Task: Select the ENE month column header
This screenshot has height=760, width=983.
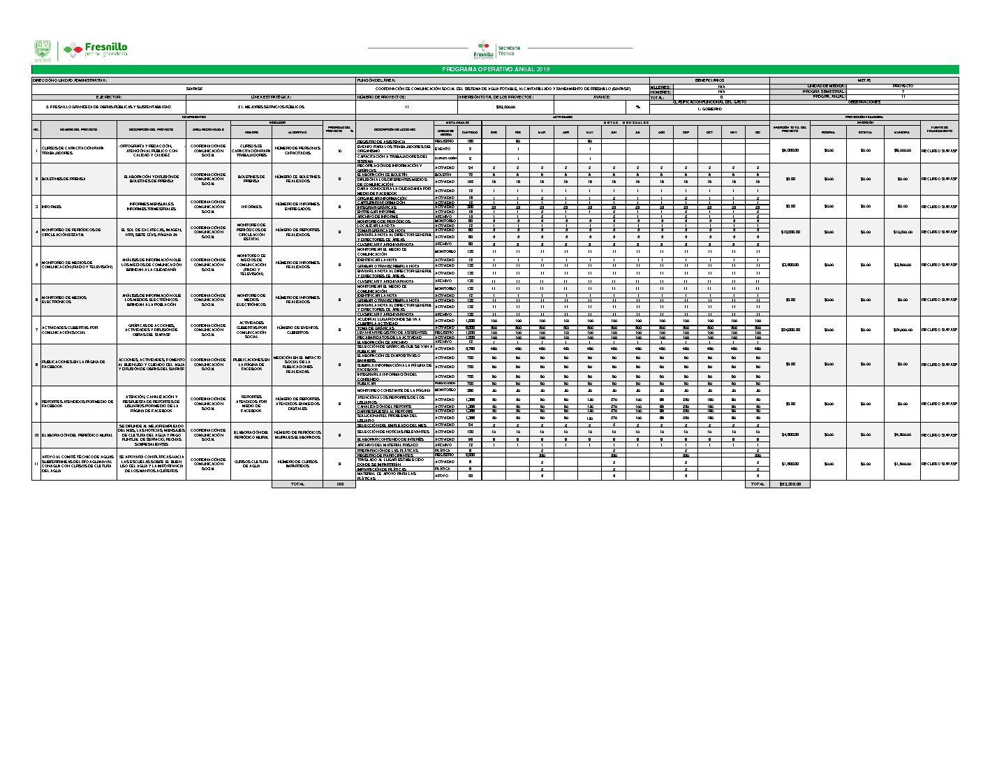Action: click(494, 131)
